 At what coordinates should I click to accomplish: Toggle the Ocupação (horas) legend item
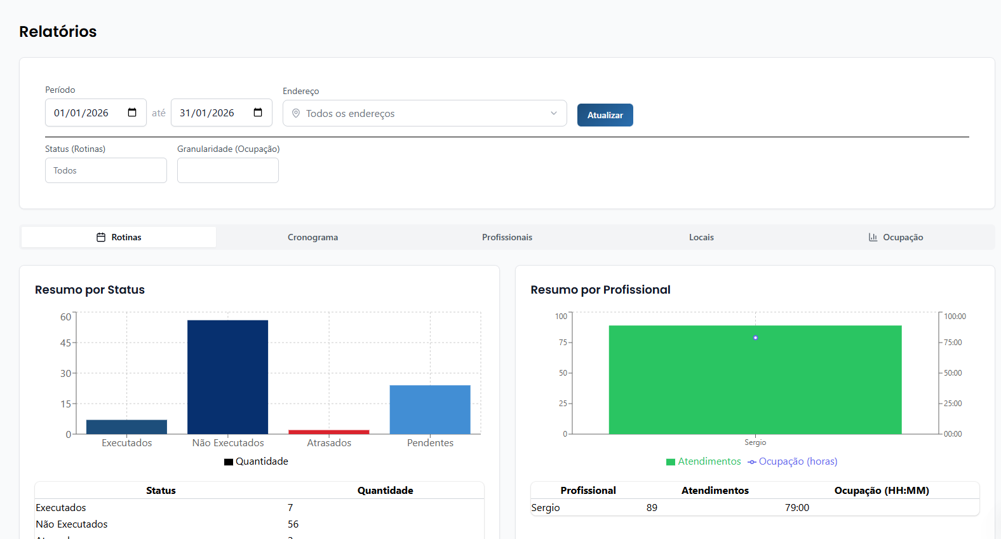pyautogui.click(x=793, y=461)
